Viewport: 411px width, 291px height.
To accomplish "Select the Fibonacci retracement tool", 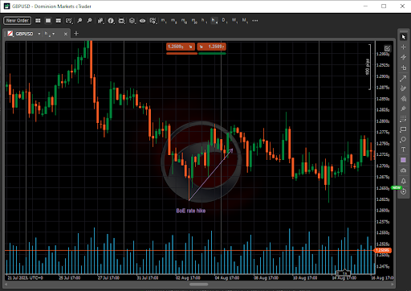I will (x=404, y=119).
